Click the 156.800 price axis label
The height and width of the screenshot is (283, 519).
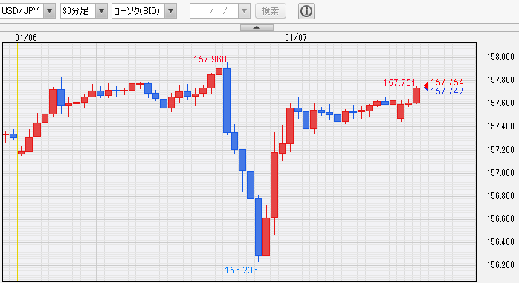[x=500, y=195]
